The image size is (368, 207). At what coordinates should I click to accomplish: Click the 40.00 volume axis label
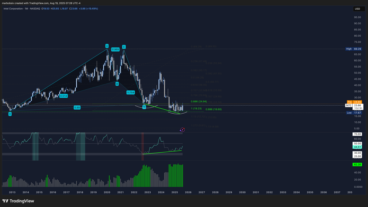coord(357,173)
